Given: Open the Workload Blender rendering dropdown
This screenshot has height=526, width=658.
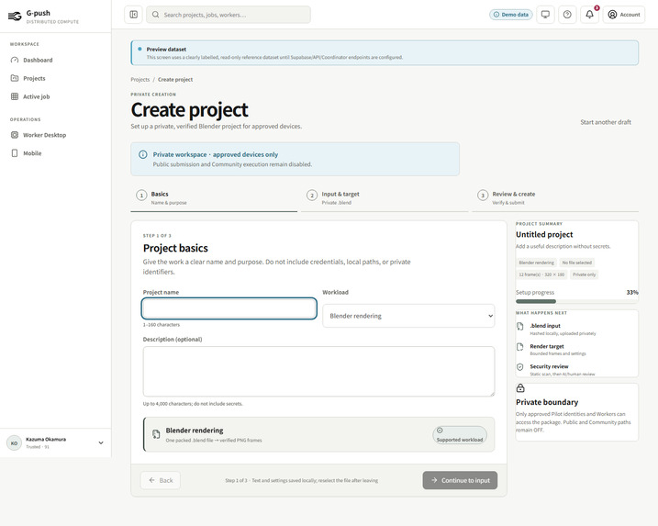Looking at the screenshot, I should [x=408, y=316].
